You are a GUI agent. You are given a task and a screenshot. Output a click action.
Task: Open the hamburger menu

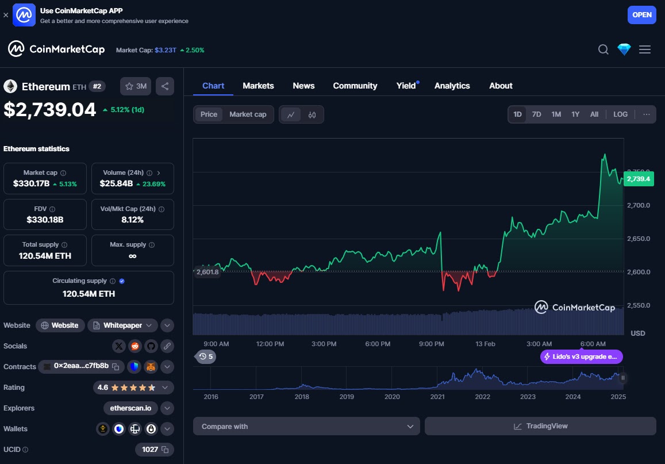point(645,49)
